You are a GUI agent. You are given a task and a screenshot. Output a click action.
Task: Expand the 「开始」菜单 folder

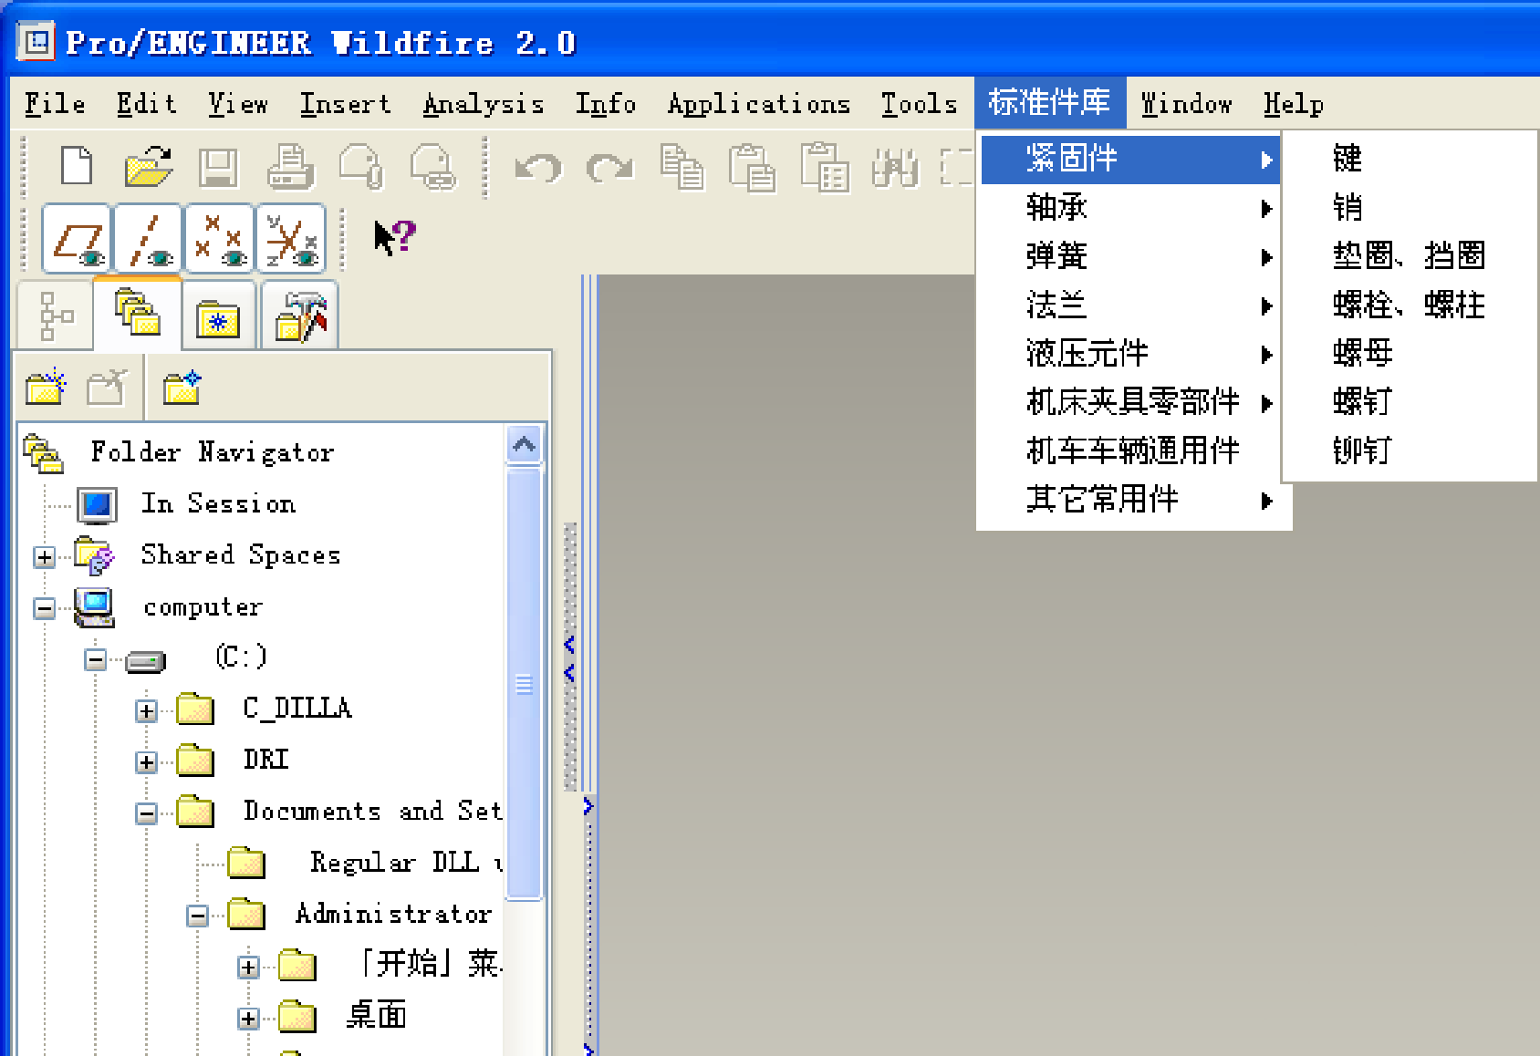click(x=248, y=967)
